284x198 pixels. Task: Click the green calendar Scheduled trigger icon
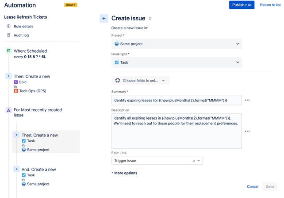(8, 51)
